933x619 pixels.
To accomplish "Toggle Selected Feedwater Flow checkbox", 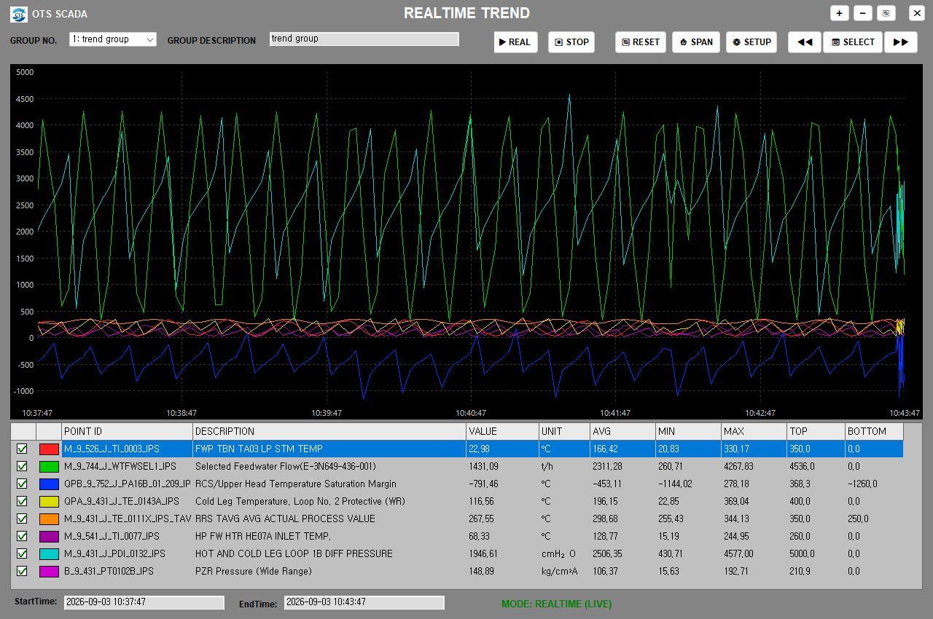I will click(22, 466).
